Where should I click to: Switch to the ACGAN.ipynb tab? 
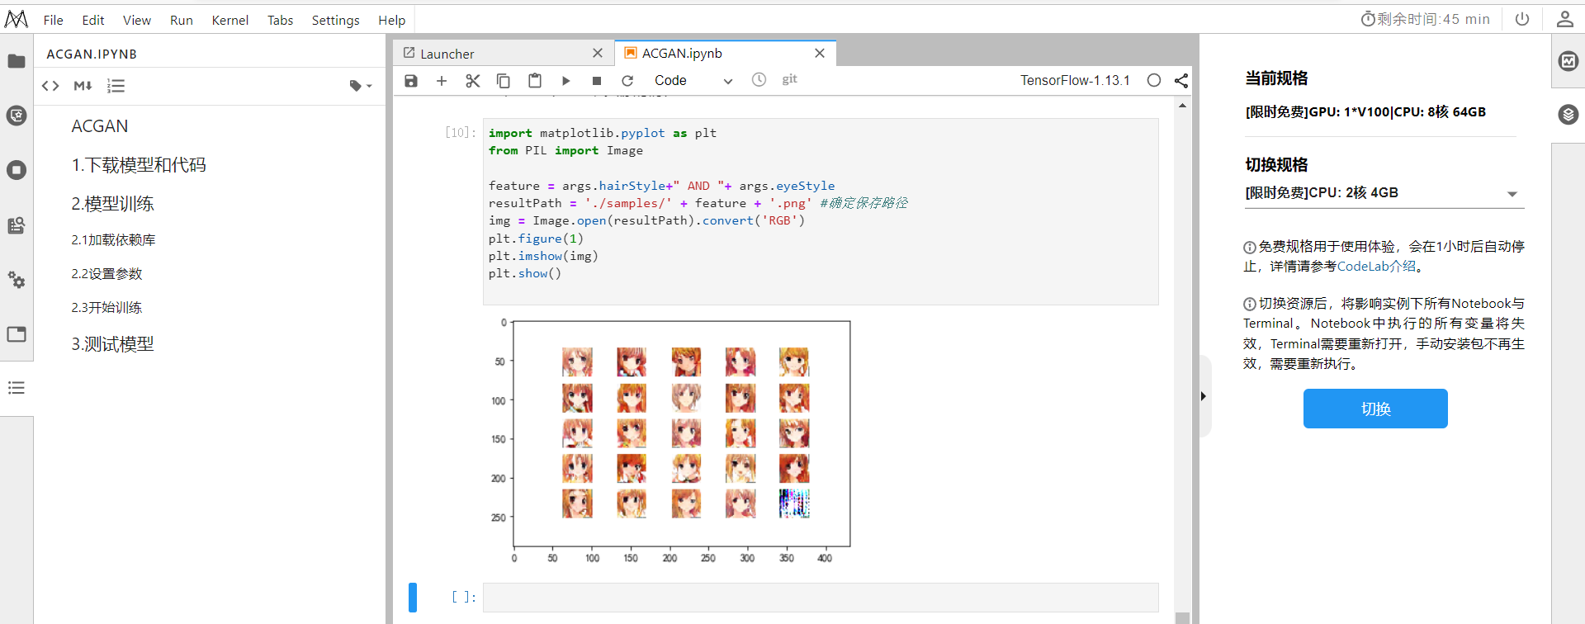pos(726,54)
